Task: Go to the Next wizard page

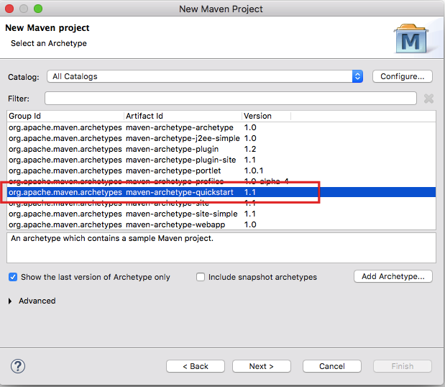Action: 261,366
